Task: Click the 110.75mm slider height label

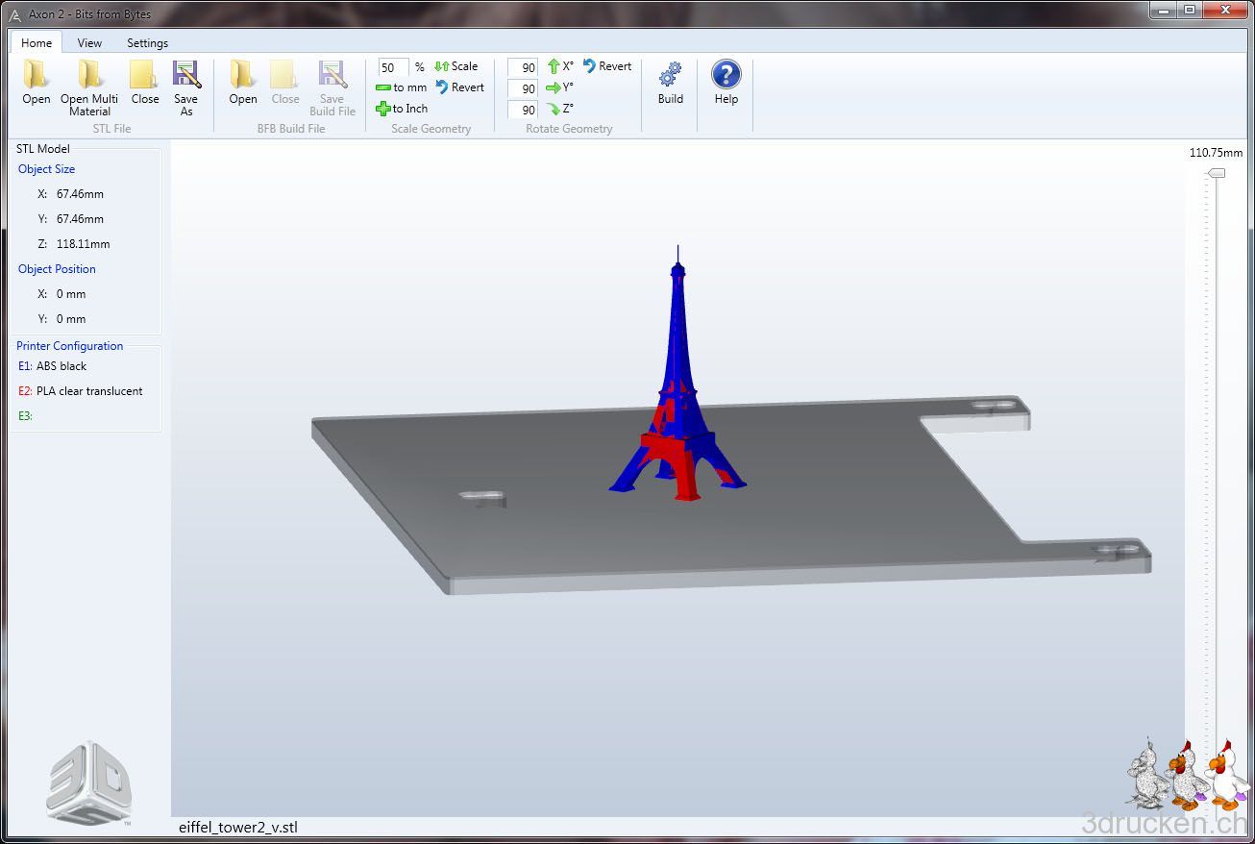Action: click(1216, 153)
